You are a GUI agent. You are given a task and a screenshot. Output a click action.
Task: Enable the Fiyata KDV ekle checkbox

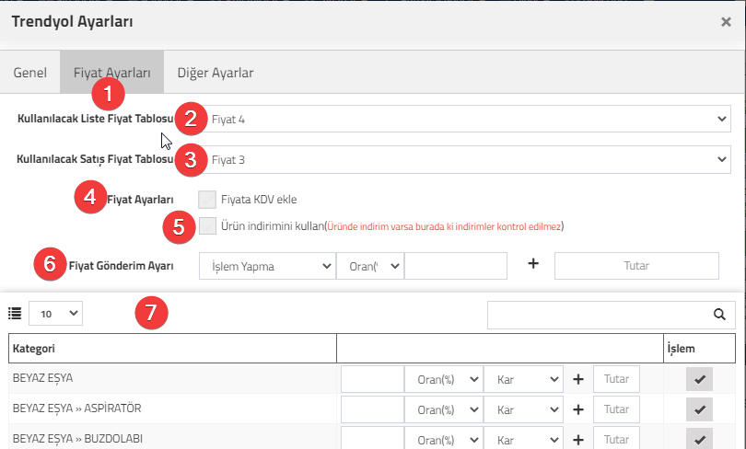207,200
